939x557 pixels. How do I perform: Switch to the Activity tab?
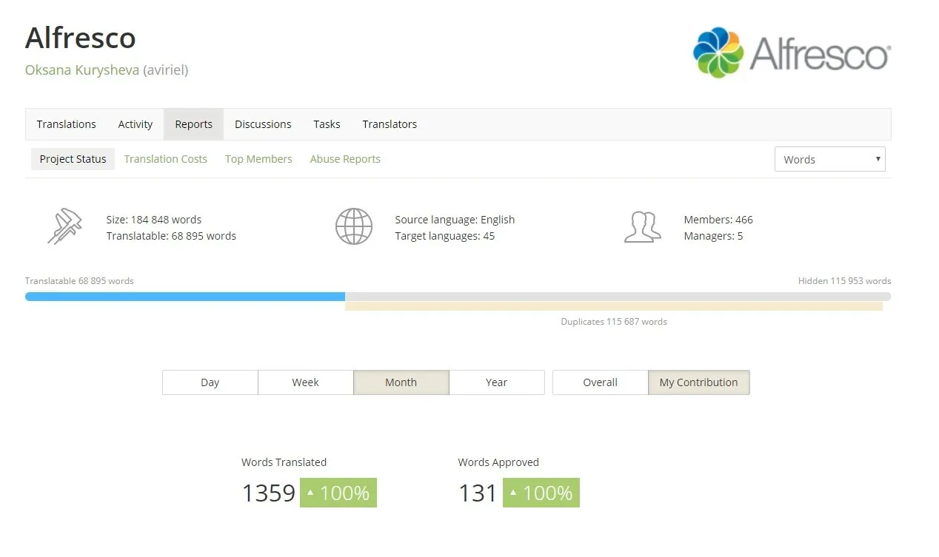click(136, 124)
